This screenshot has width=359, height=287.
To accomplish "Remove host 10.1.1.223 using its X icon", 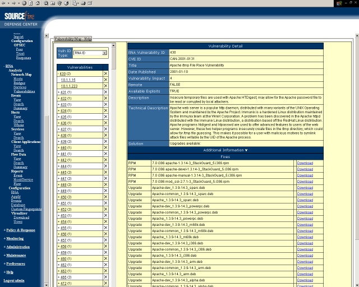I will coord(105,86).
